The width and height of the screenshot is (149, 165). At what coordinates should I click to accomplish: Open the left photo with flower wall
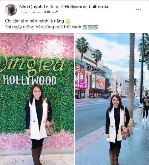[37, 99]
